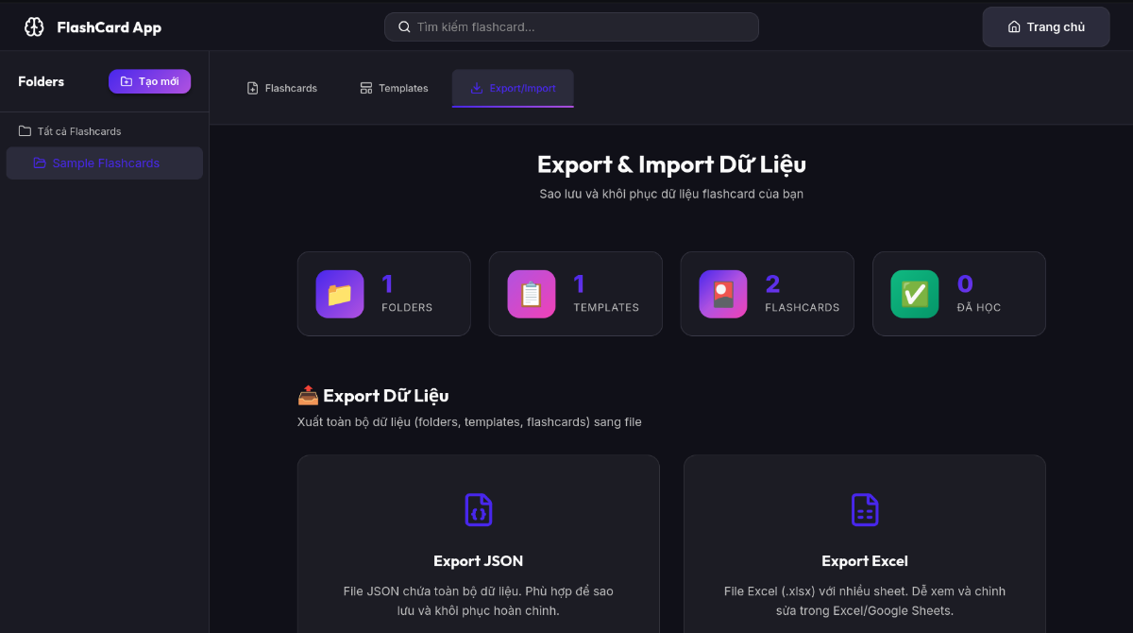Click the brain logo icon
1133x633 pixels.
pos(34,27)
